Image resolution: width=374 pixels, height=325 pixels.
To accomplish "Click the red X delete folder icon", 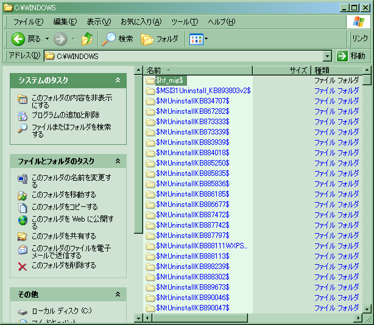I will click(x=23, y=267).
